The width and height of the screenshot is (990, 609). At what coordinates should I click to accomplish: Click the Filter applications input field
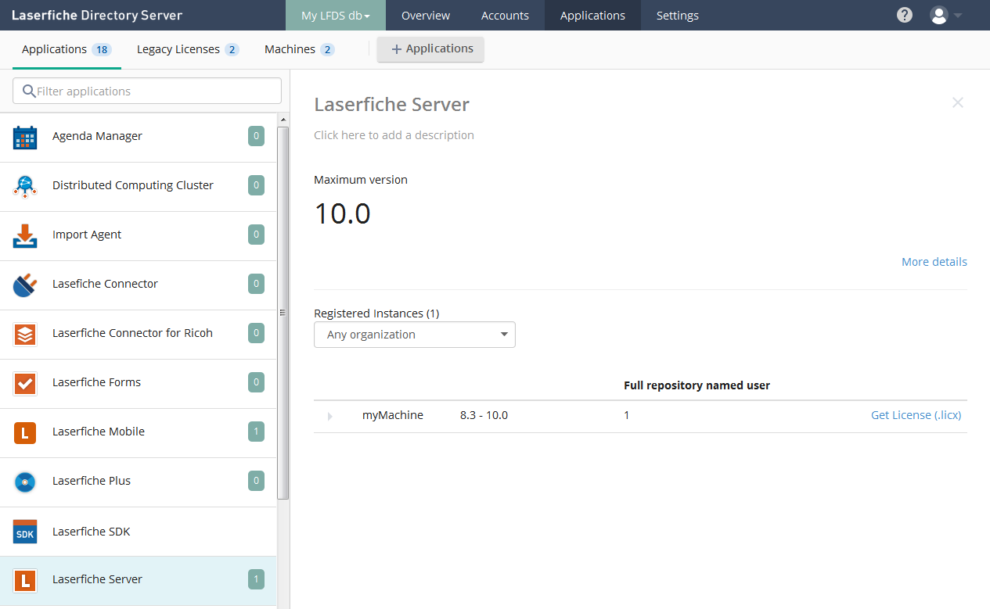[147, 91]
